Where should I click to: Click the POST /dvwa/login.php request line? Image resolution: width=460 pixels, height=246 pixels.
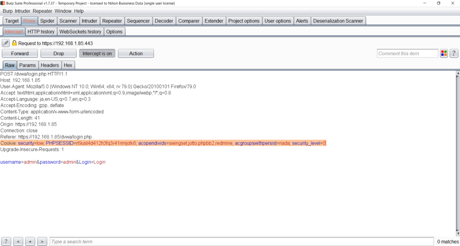34,74
